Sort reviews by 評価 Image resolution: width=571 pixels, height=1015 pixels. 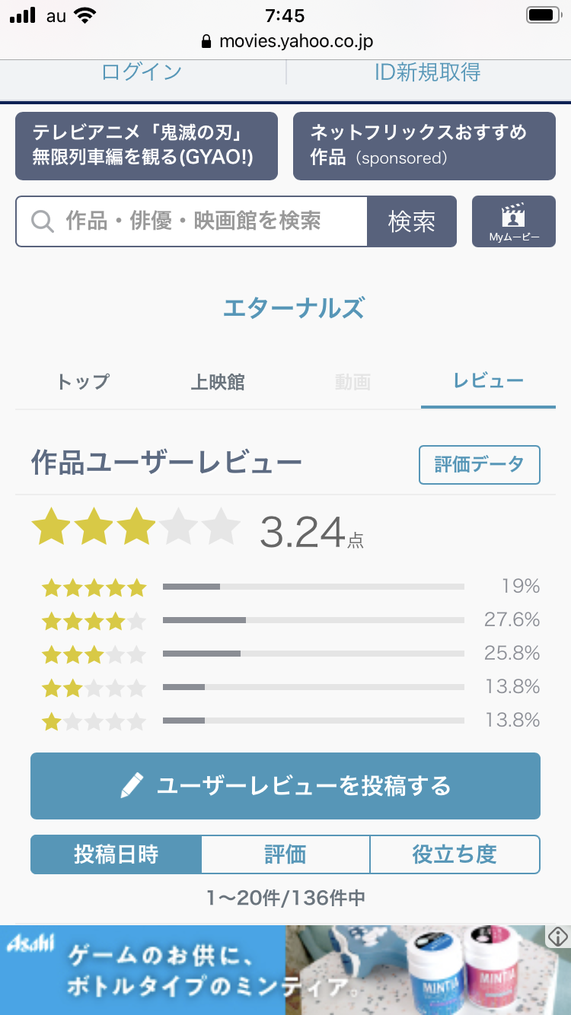pos(285,854)
